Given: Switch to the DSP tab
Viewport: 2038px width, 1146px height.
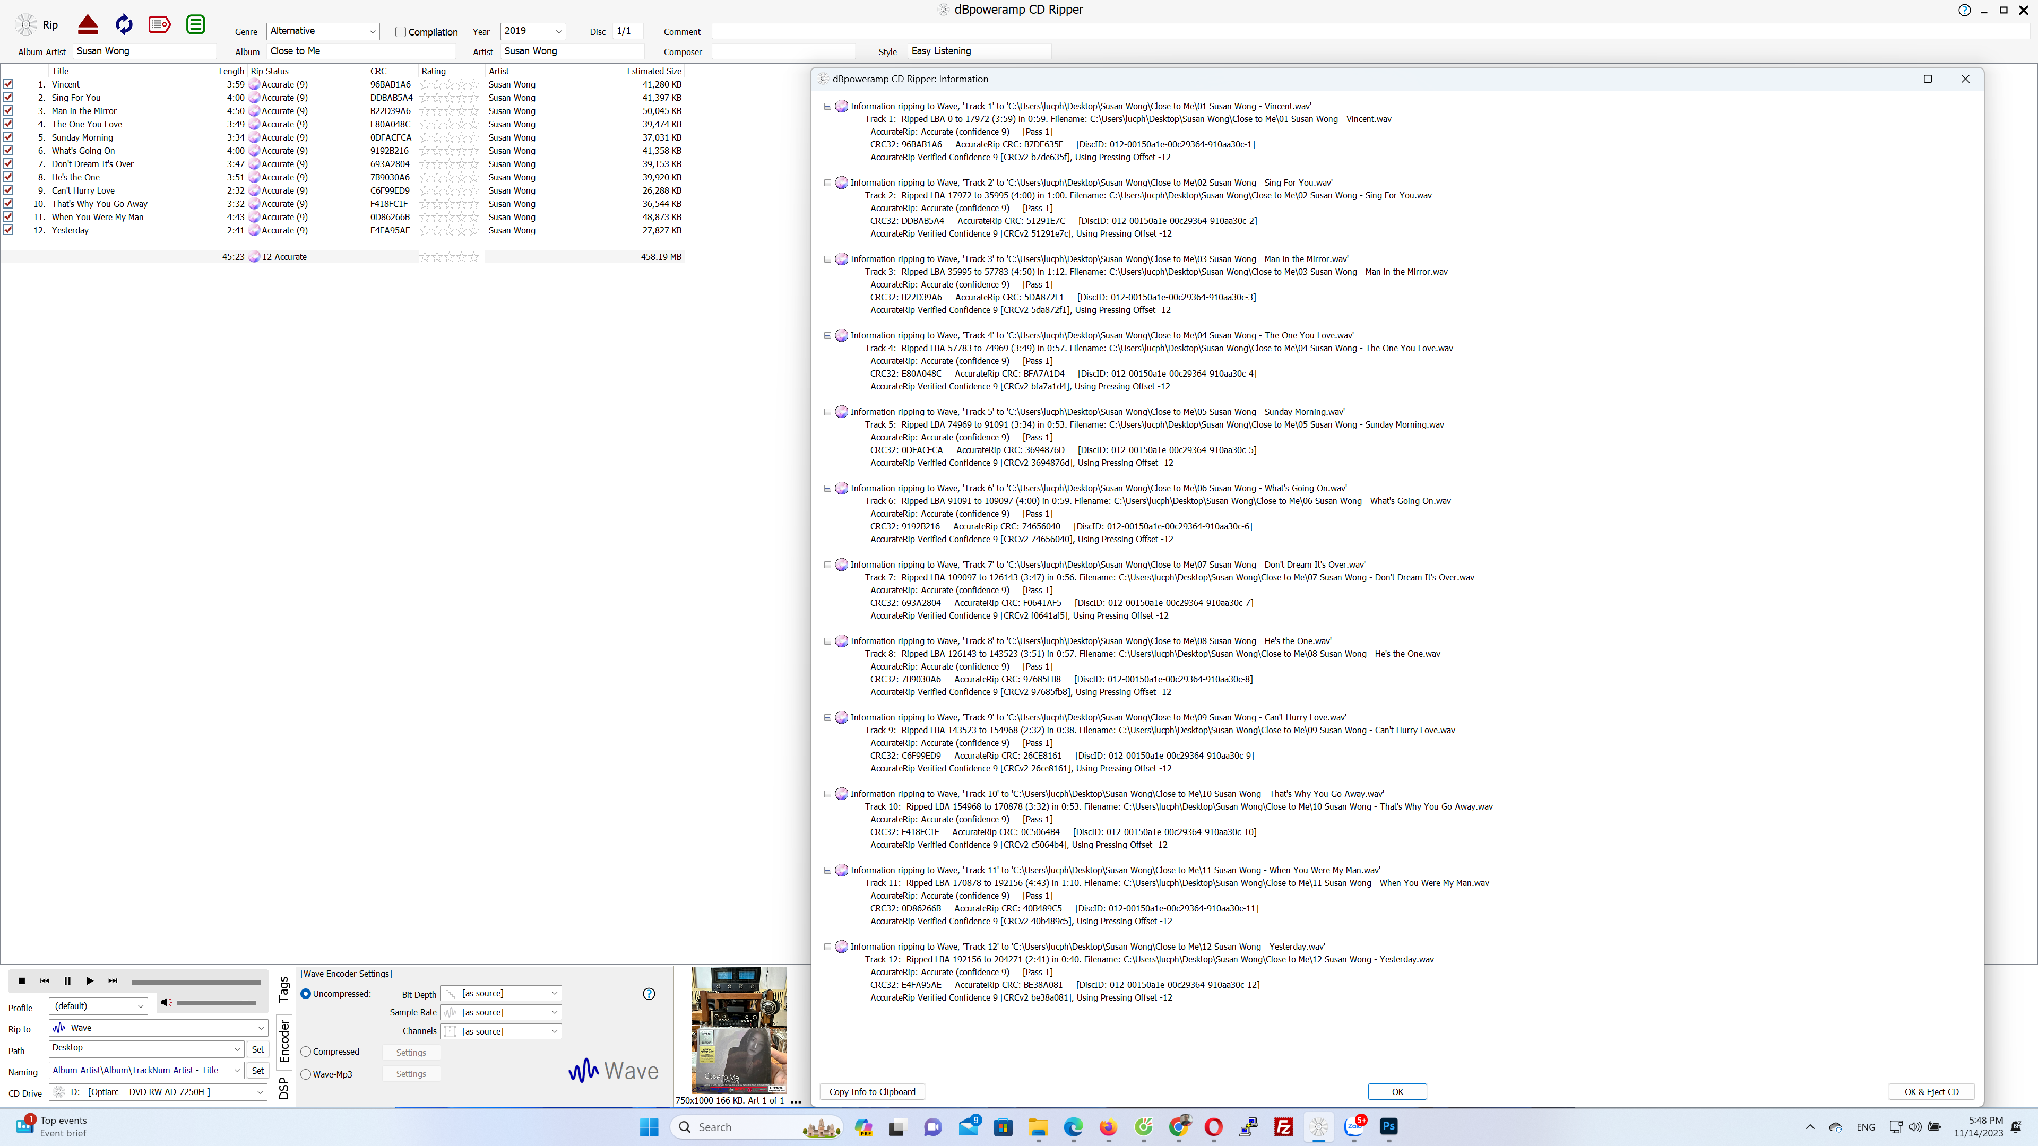Looking at the screenshot, I should (284, 1088).
